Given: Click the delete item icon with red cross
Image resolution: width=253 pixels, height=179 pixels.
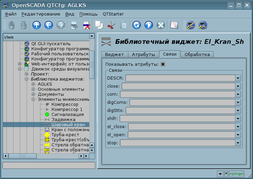Looking at the screenshot, I should pos(86,25).
